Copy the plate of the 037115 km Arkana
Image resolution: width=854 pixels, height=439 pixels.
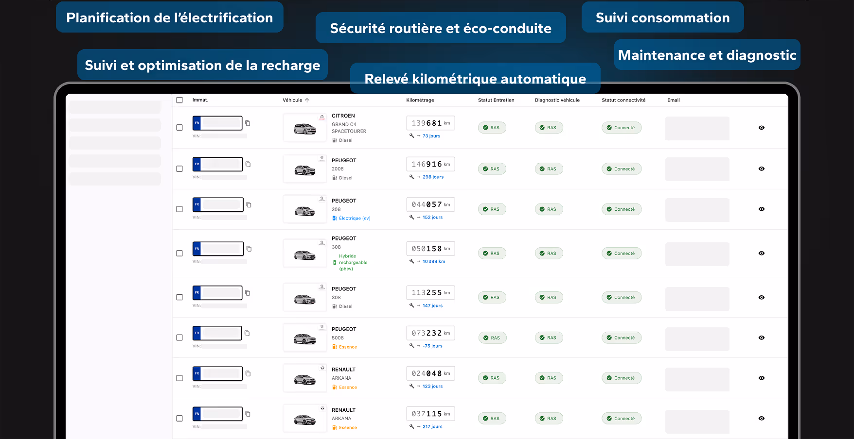(248, 414)
